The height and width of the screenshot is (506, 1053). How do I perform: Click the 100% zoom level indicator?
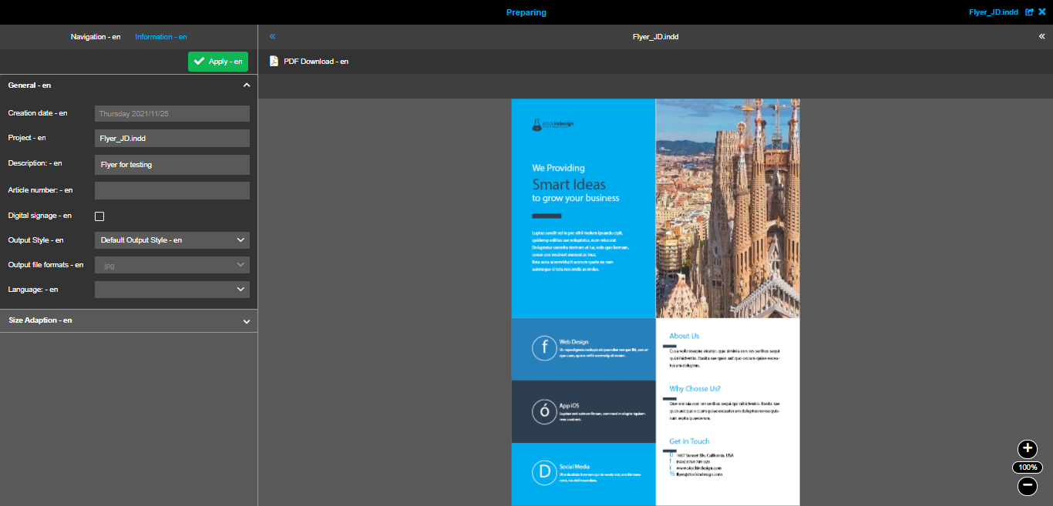click(x=1027, y=467)
